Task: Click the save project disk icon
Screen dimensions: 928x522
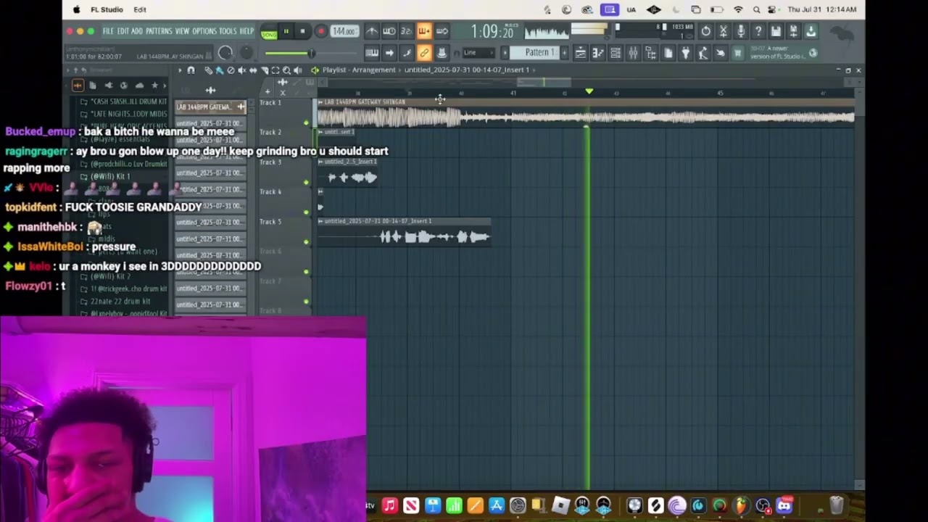Action: pyautogui.click(x=776, y=31)
